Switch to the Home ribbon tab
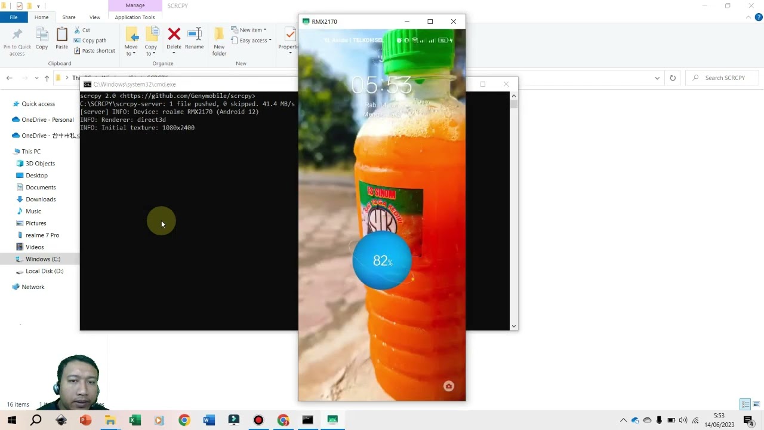764x430 pixels. pyautogui.click(x=42, y=17)
